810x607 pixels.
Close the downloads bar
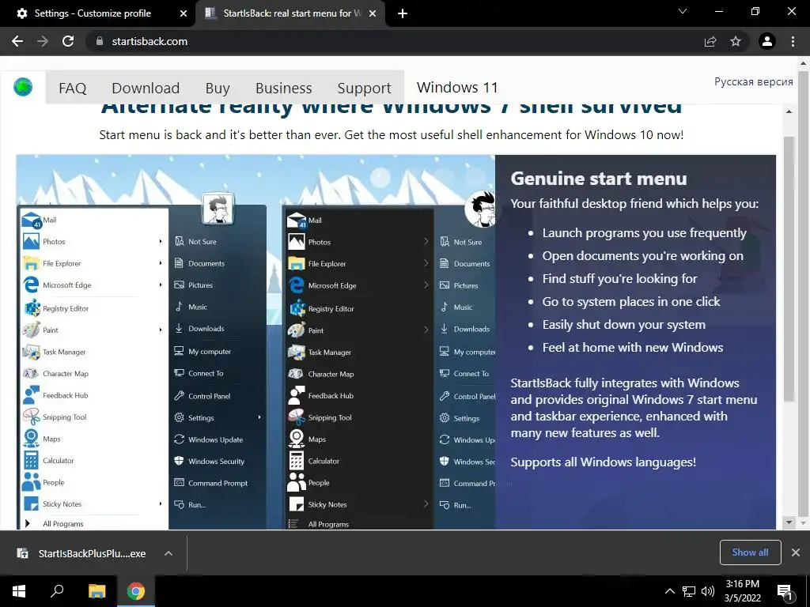(x=796, y=552)
